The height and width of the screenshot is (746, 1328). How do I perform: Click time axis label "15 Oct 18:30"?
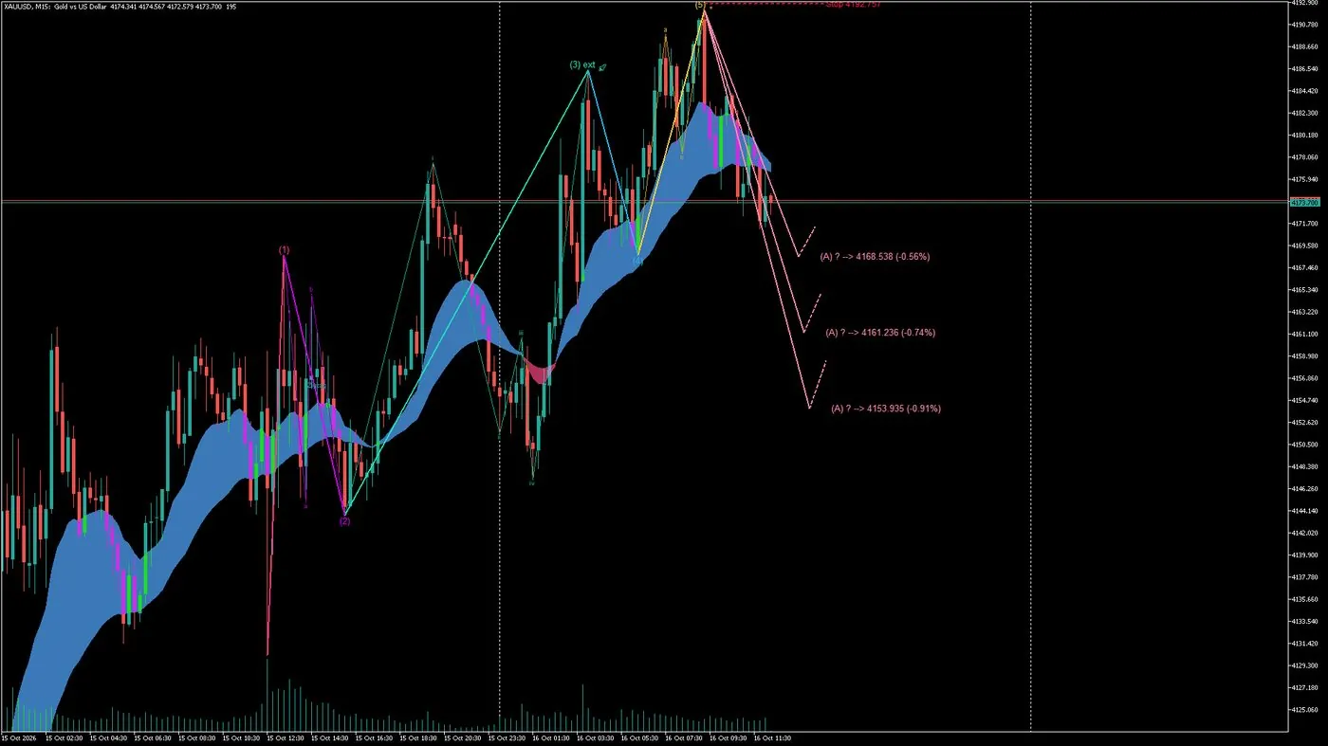tap(418, 737)
